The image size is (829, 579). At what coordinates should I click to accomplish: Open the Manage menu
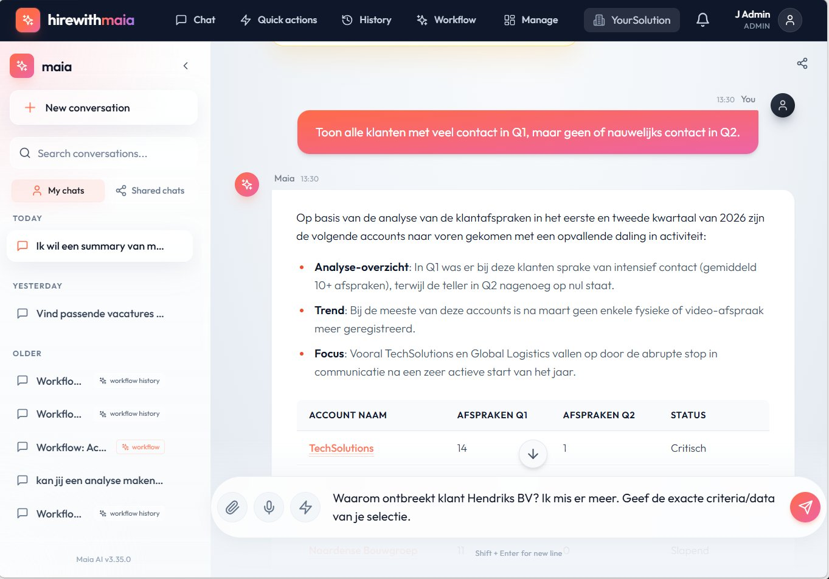(531, 20)
